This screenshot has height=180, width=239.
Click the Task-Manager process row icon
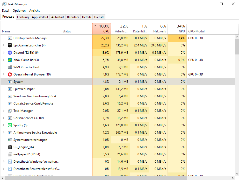pos(10,111)
